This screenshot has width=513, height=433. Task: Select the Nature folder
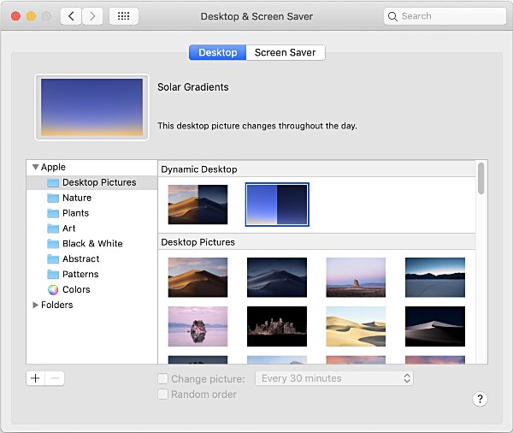(76, 198)
